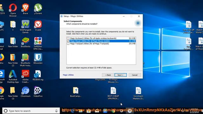Click Next to continue setup
The width and height of the screenshot is (203, 114).
pyautogui.click(x=121, y=75)
